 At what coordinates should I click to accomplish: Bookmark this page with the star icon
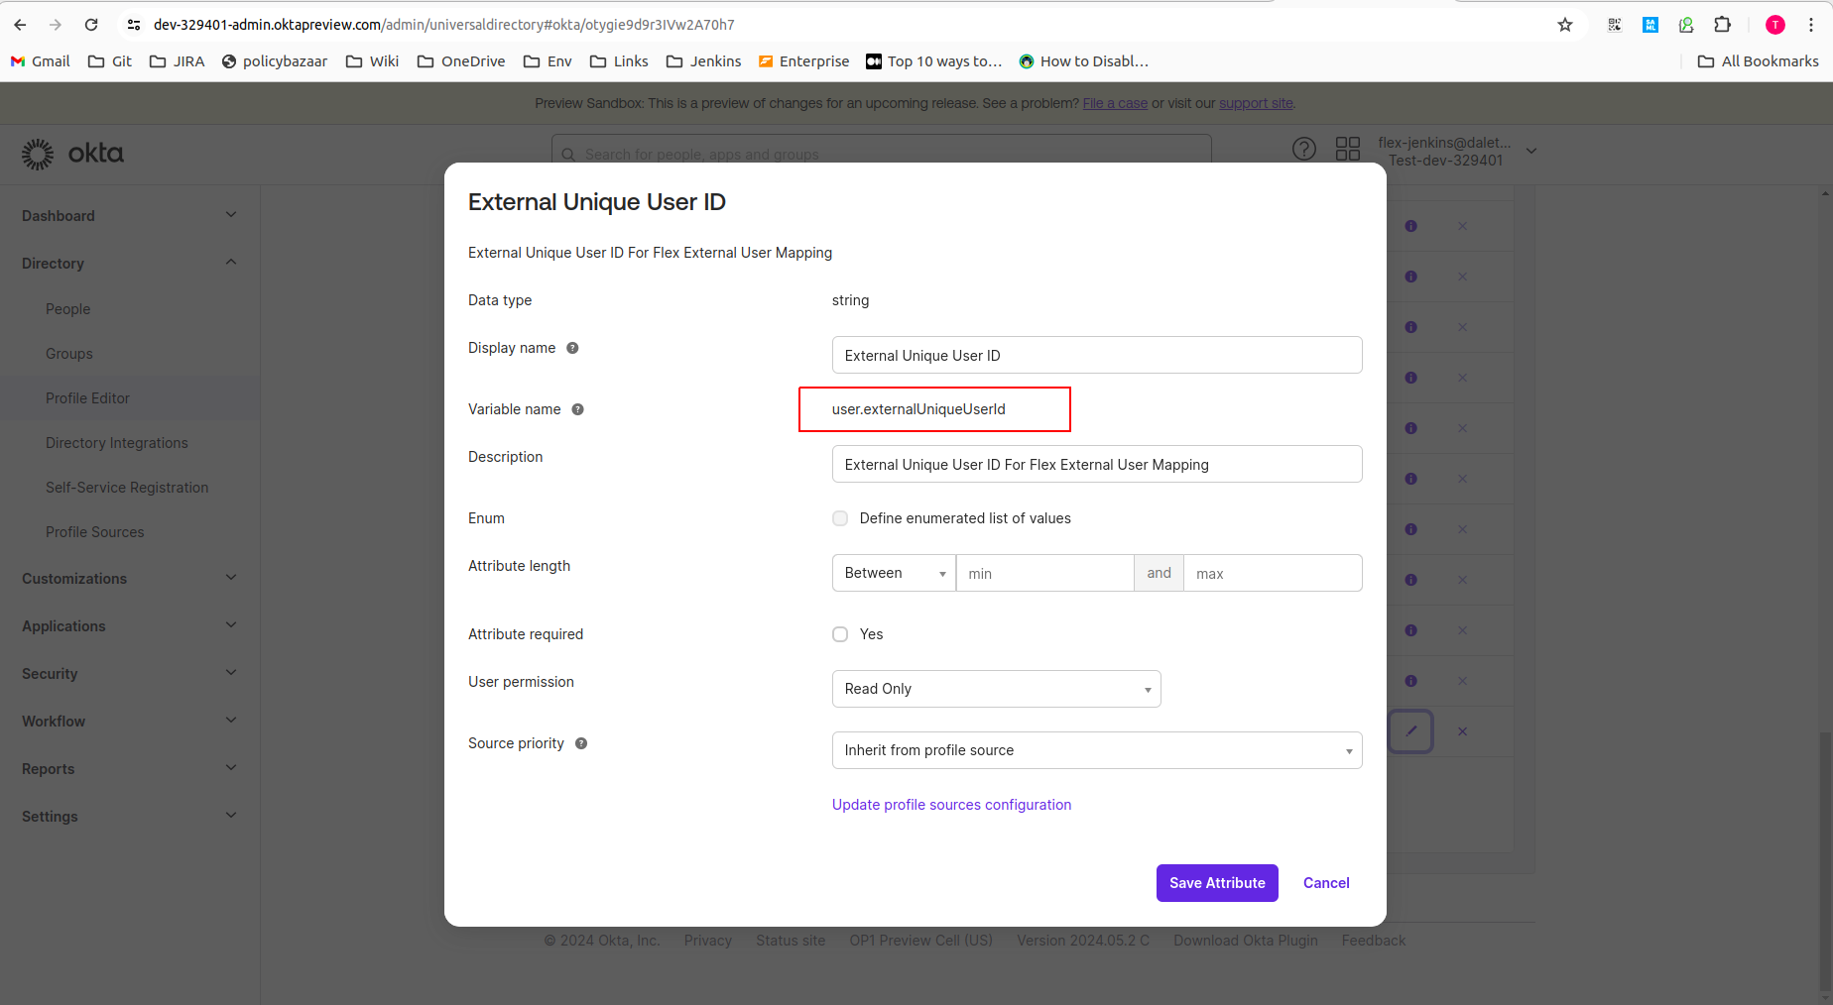pos(1565,25)
